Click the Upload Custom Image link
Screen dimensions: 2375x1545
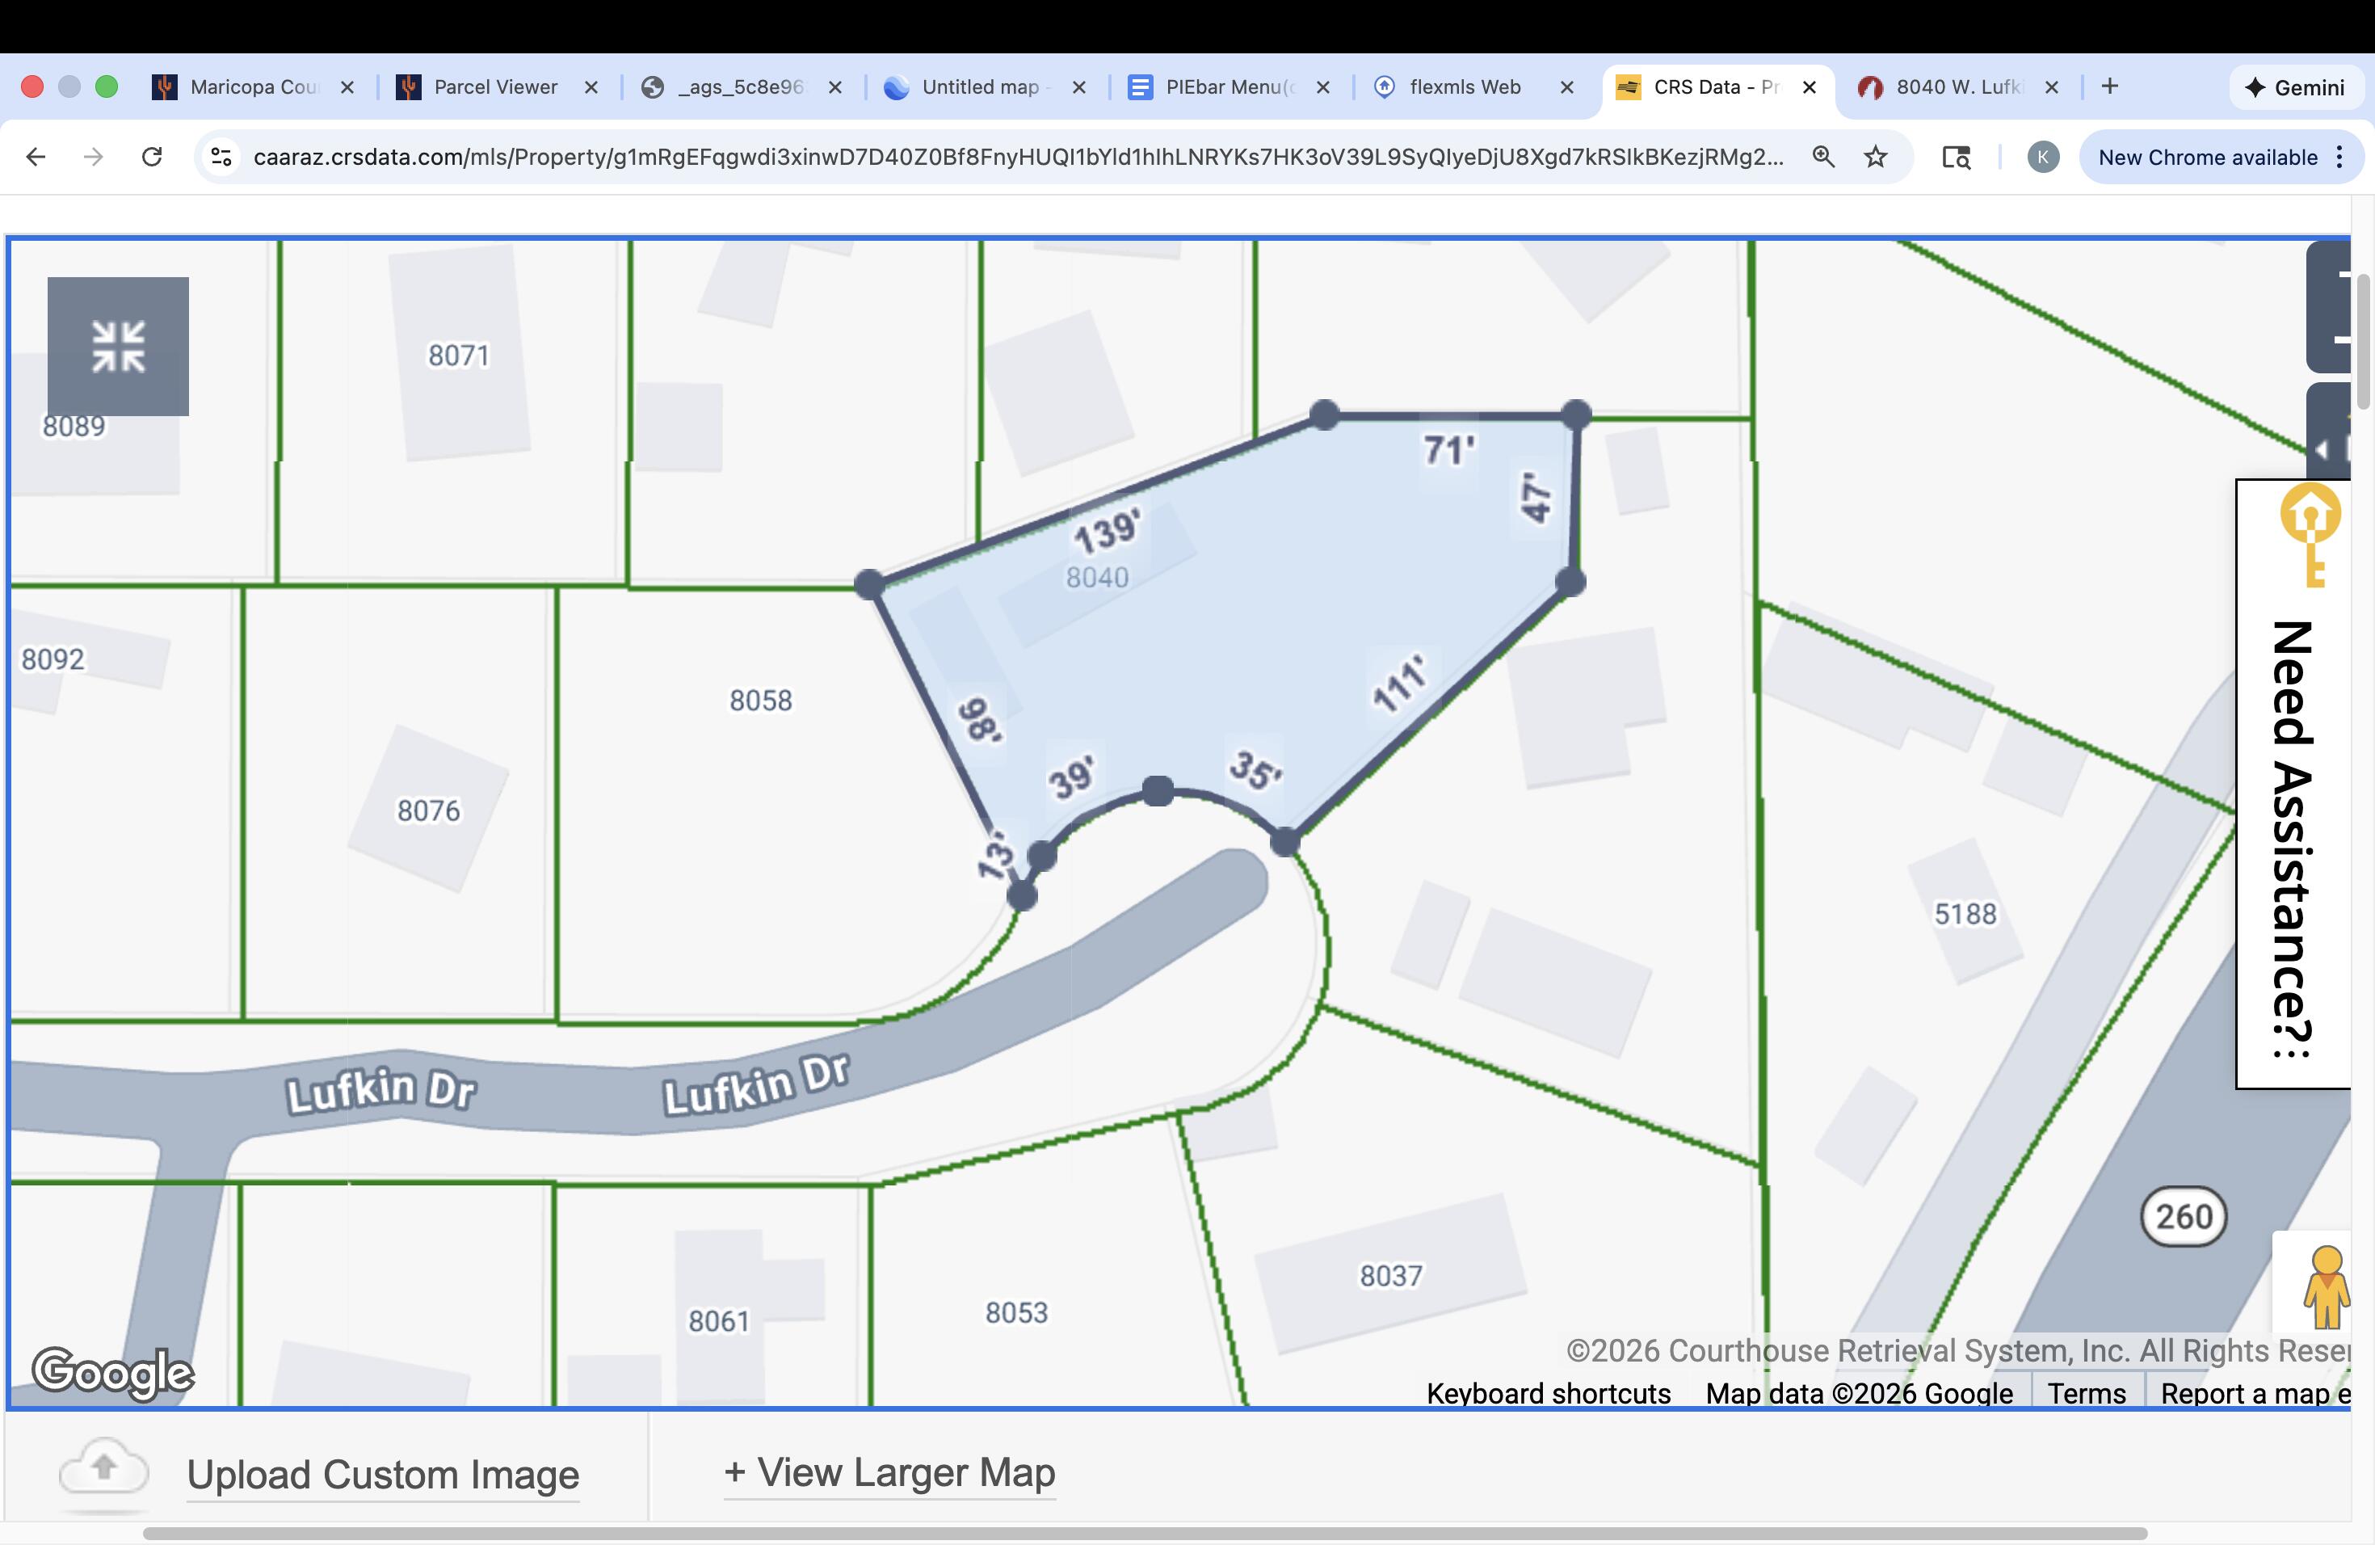coord(382,1474)
